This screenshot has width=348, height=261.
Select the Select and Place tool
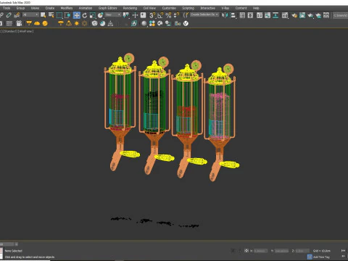tap(101, 15)
